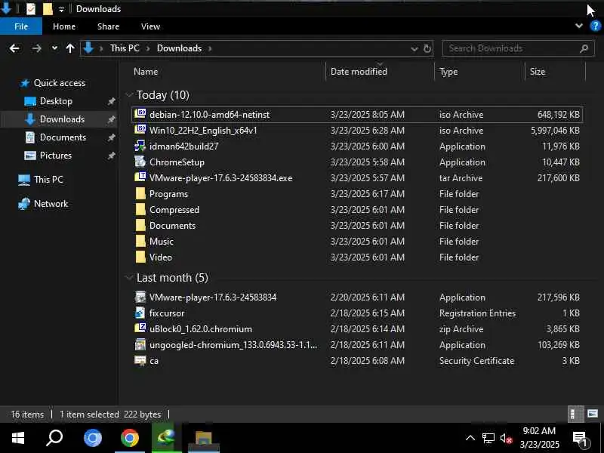Image resolution: width=604 pixels, height=453 pixels.
Task: Select the Music folder icon
Action: 140,241
